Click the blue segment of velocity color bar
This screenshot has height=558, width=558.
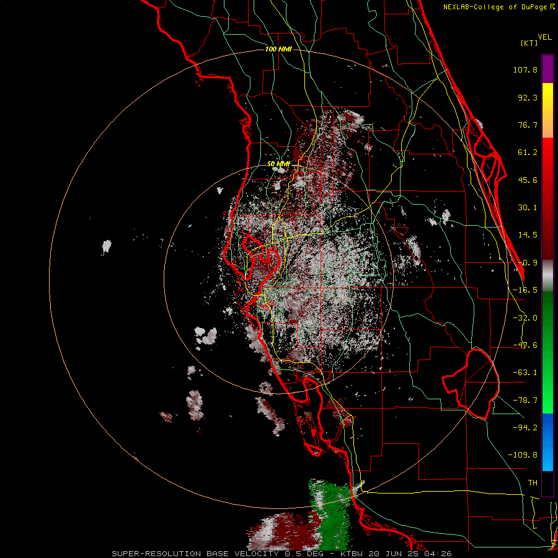click(547, 442)
